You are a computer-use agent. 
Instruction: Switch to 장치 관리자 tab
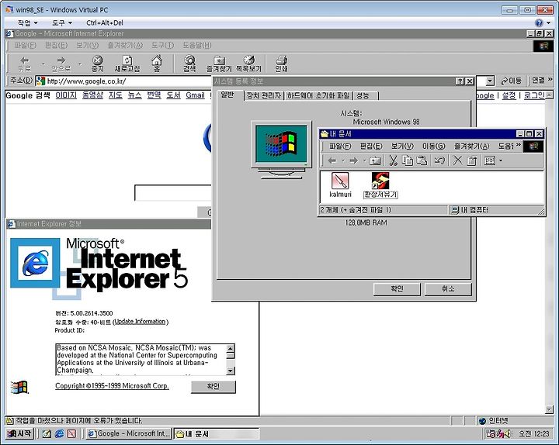pos(264,95)
